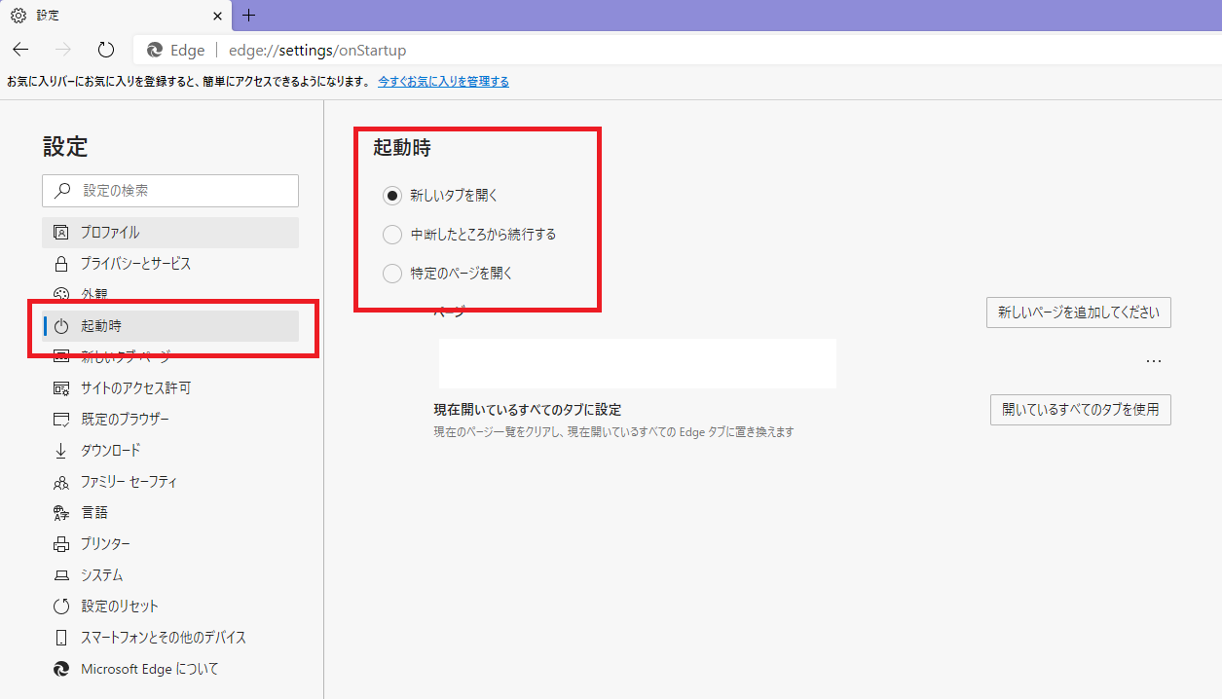This screenshot has width=1222, height=699.
Task: Go to ダウンロード settings
Action: (170, 451)
